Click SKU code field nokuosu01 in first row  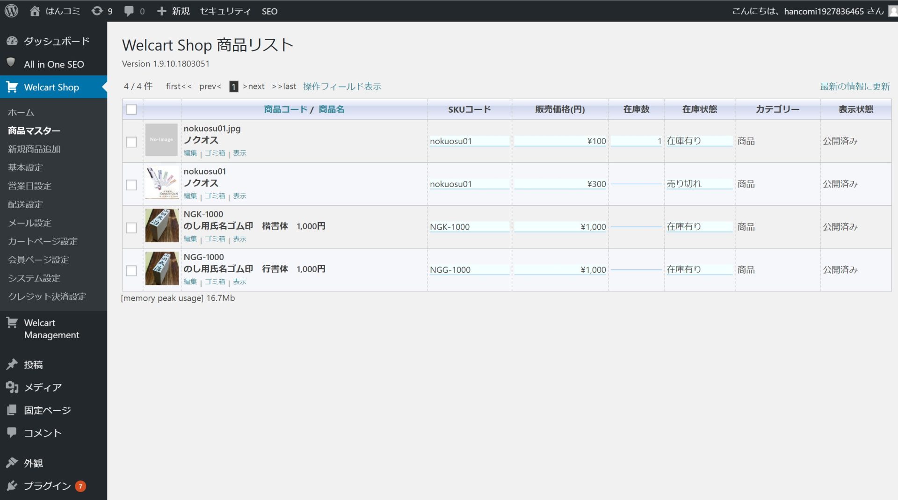tap(469, 141)
